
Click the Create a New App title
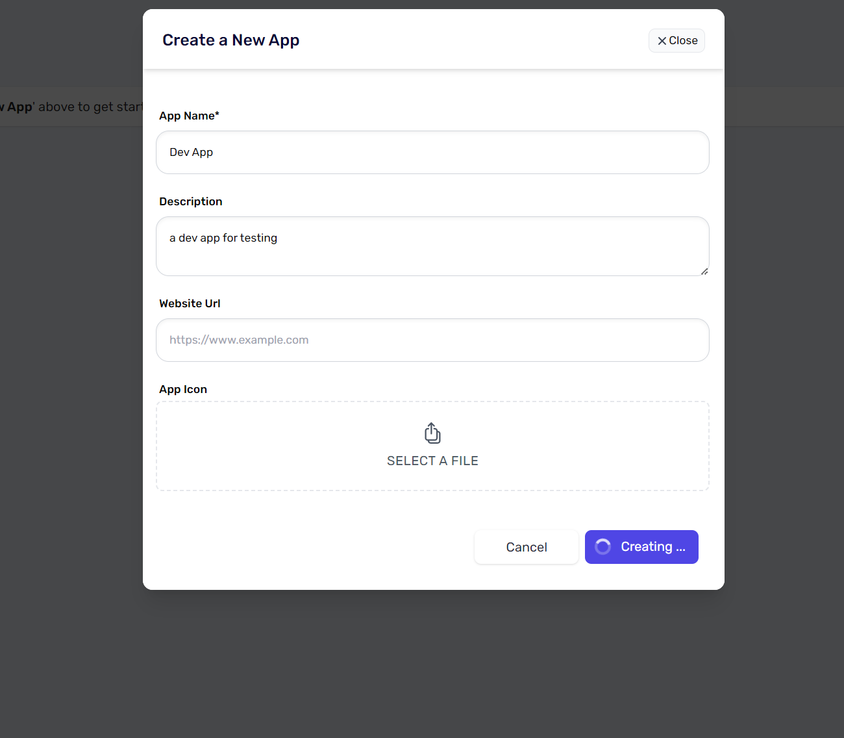click(x=230, y=40)
